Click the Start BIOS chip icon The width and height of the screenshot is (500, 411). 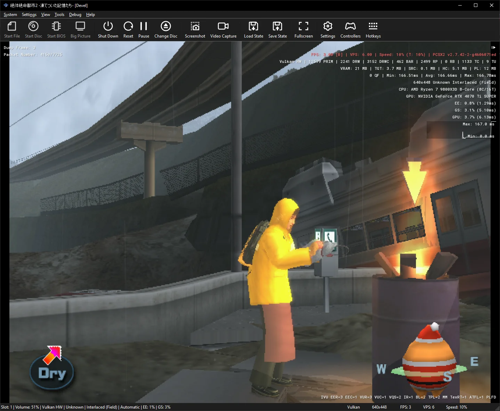(56, 26)
